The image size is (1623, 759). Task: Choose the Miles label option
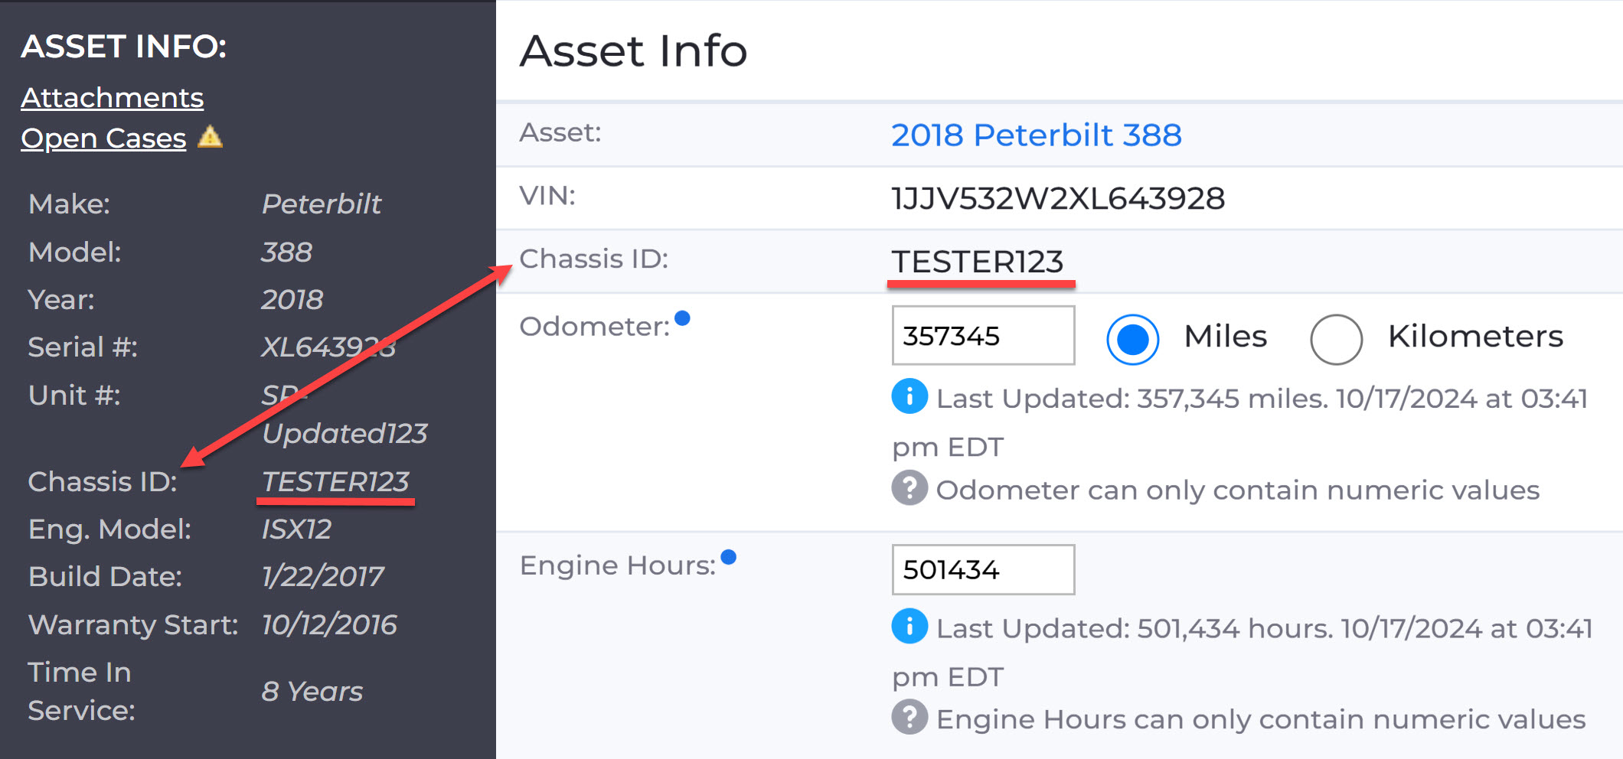1226,337
